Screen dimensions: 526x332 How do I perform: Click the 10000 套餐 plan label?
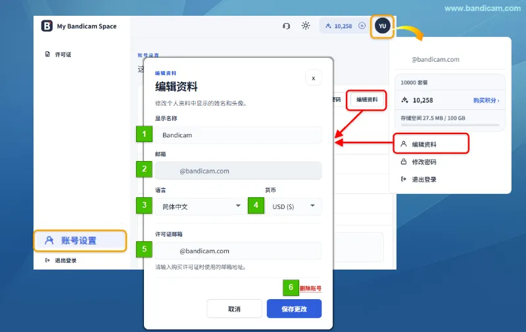click(x=414, y=82)
